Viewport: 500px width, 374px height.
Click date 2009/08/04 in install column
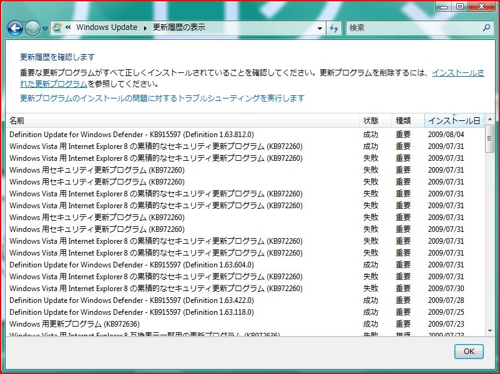click(446, 134)
